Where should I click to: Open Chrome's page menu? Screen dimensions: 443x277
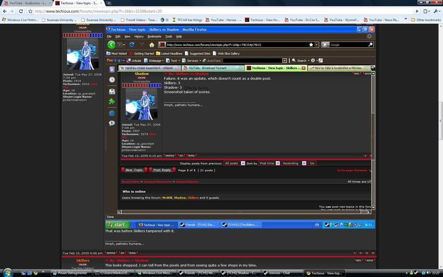pos(427,11)
